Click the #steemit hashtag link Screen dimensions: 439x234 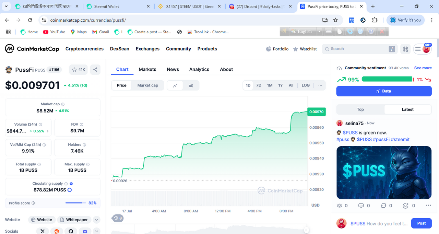[x=400, y=139]
